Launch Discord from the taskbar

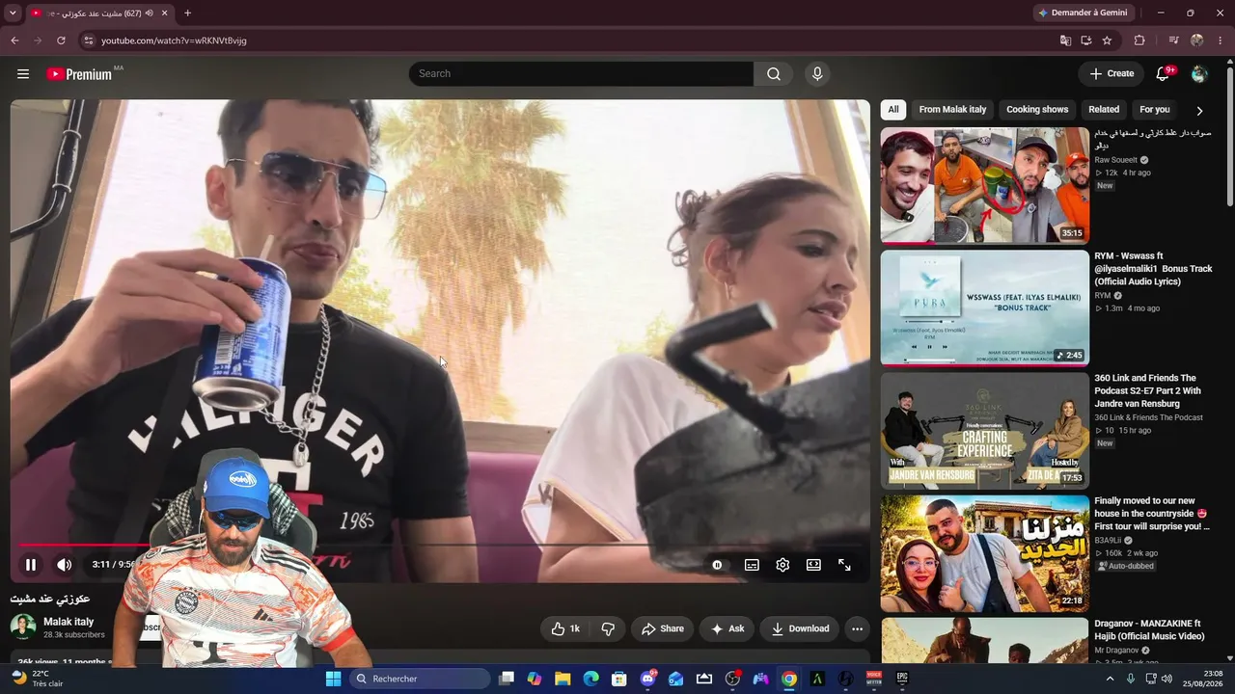[648, 679]
